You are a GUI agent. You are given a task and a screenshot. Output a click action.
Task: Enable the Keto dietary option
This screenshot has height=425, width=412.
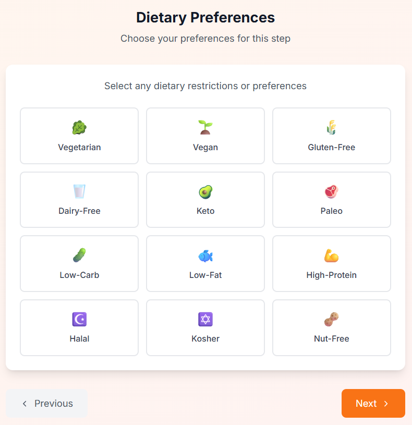pos(205,200)
